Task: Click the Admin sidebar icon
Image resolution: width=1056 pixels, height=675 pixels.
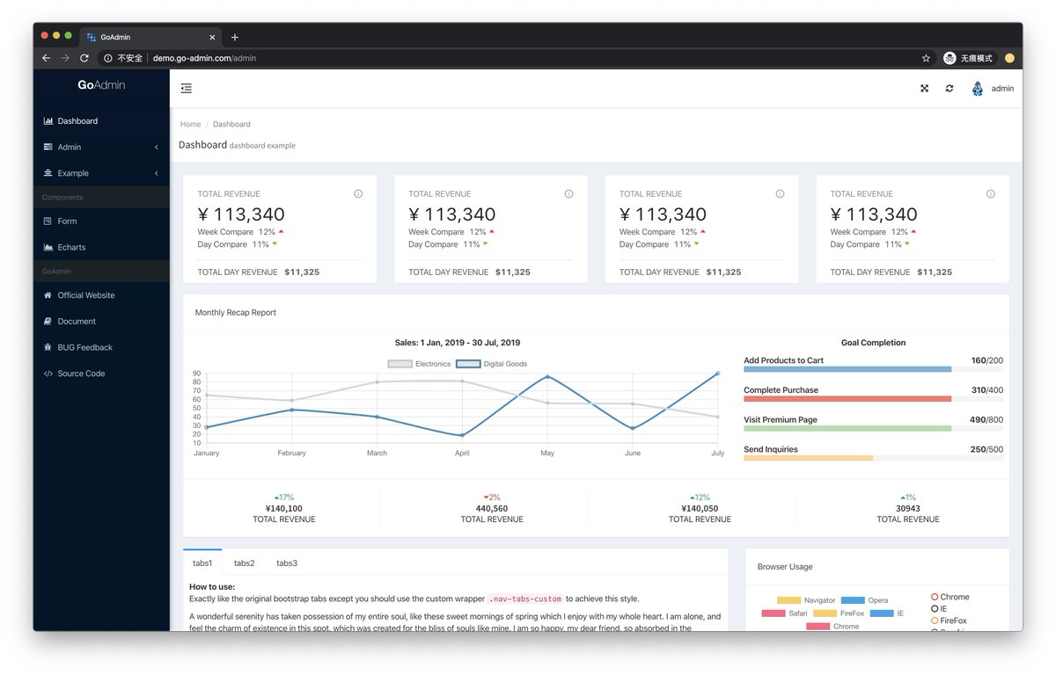Action: pyautogui.click(x=48, y=147)
